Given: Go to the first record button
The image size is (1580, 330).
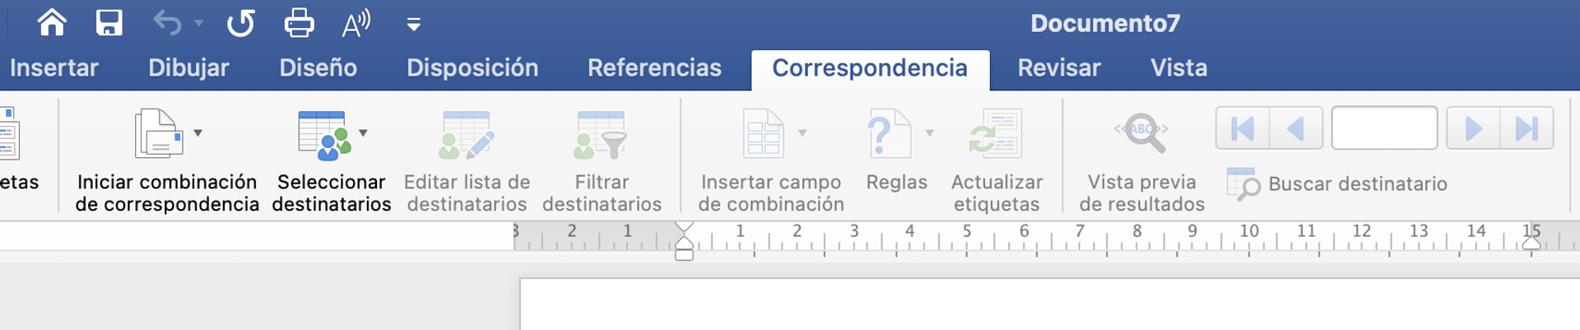Looking at the screenshot, I should (1243, 128).
